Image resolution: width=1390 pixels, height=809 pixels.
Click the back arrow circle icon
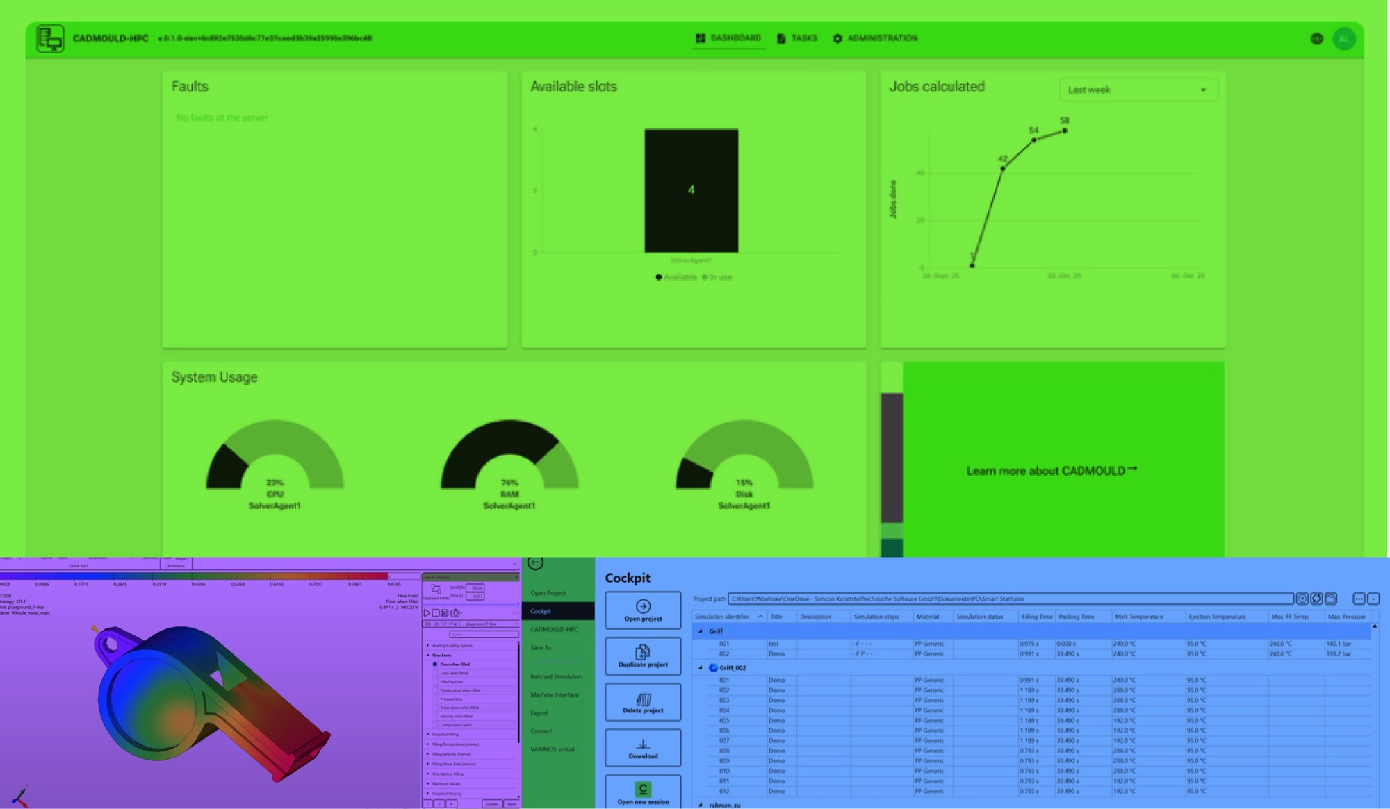(535, 562)
